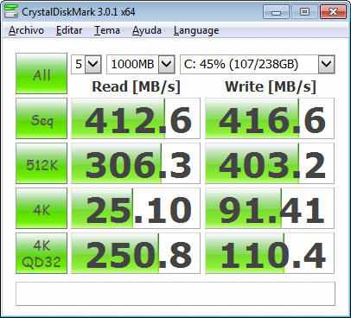Close the CrystalDiskMark window
Screen dimensions: 351x318
(333, 12)
